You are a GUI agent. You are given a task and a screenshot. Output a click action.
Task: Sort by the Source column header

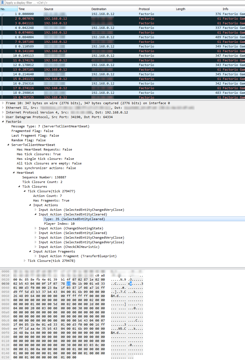click(67, 9)
